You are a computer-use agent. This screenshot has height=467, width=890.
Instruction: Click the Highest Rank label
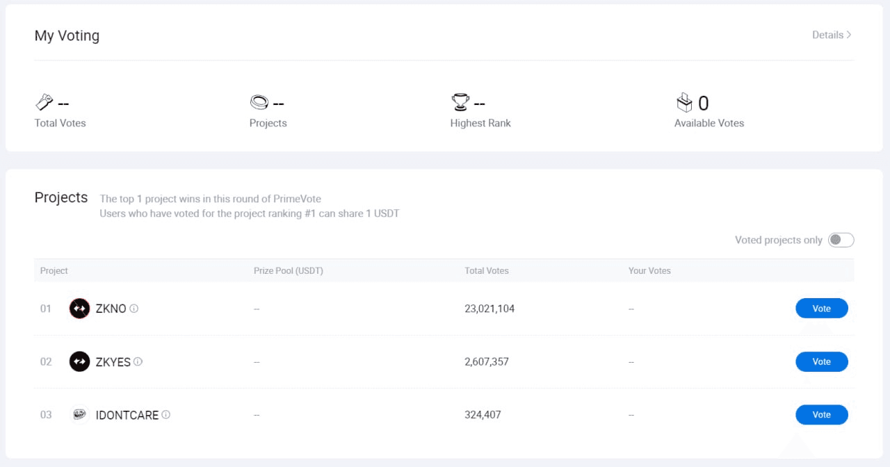480,123
